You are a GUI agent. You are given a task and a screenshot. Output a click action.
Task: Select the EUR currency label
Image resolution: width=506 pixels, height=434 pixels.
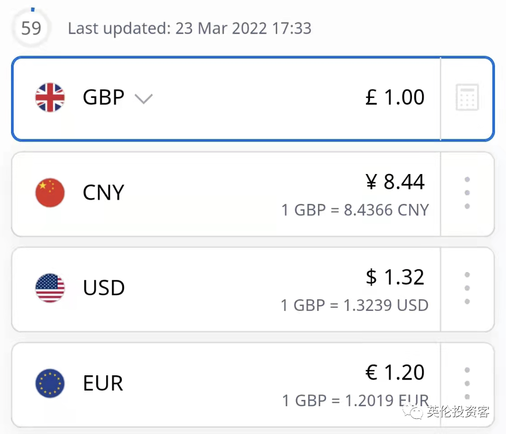(x=103, y=383)
